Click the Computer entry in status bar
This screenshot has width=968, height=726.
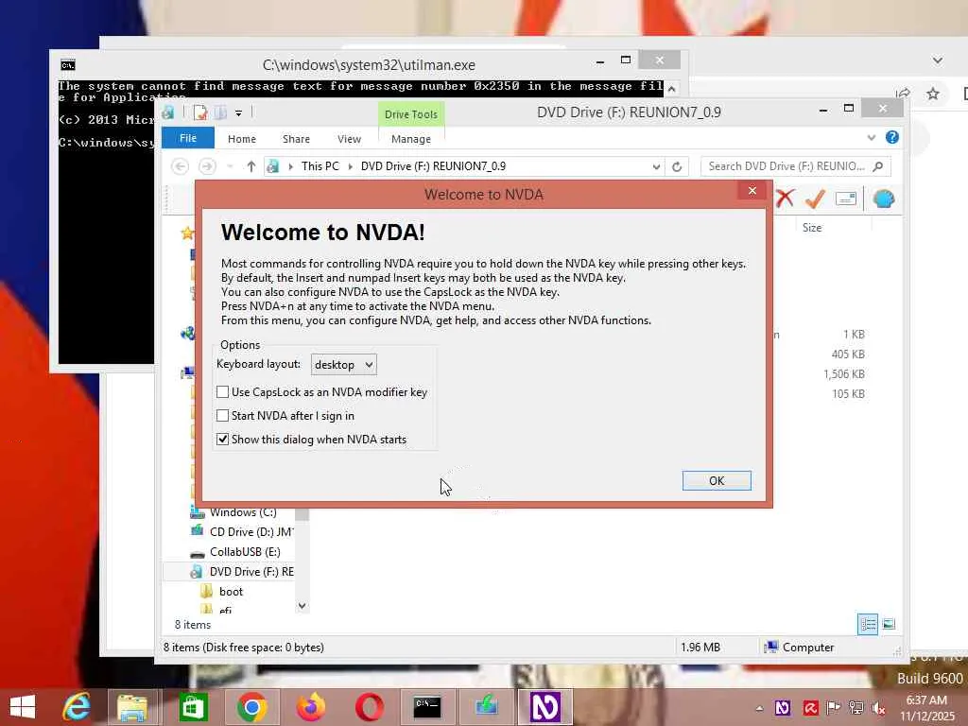coord(799,647)
